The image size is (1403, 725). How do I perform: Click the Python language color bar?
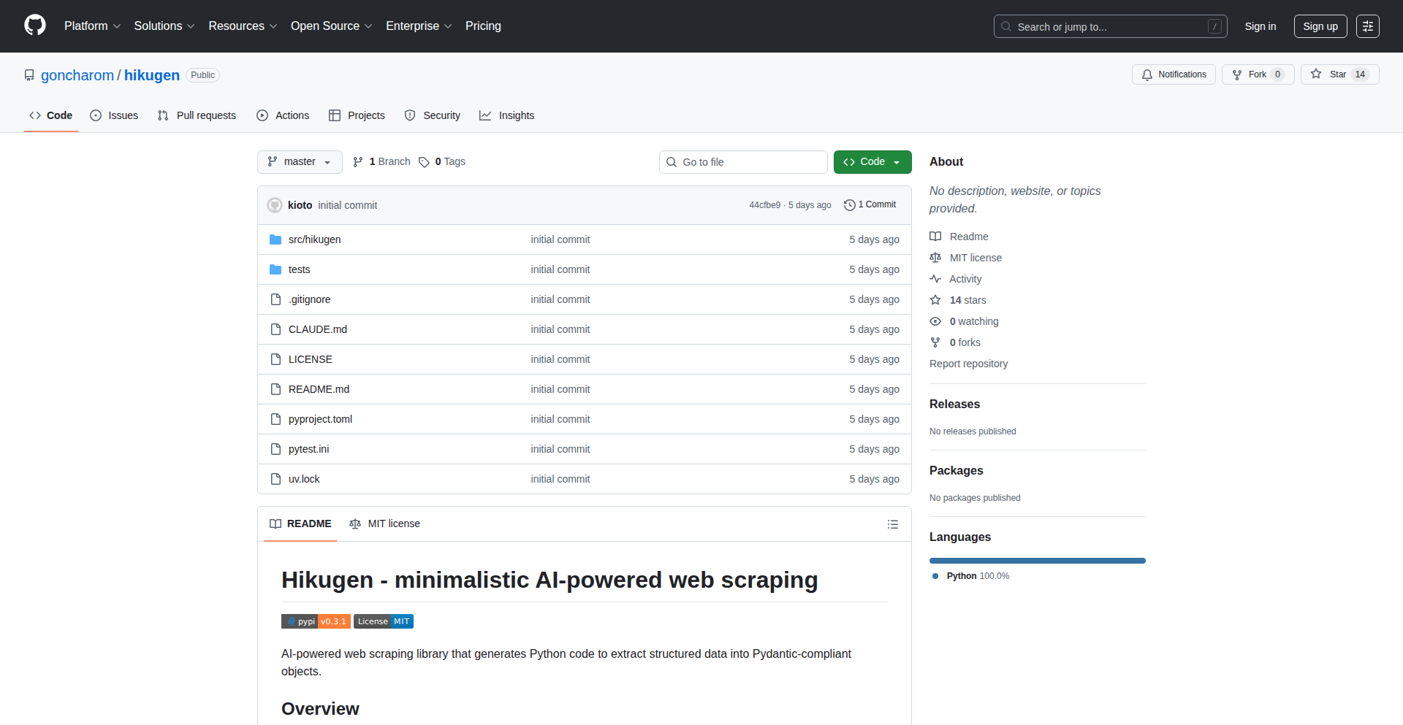pyautogui.click(x=1037, y=560)
